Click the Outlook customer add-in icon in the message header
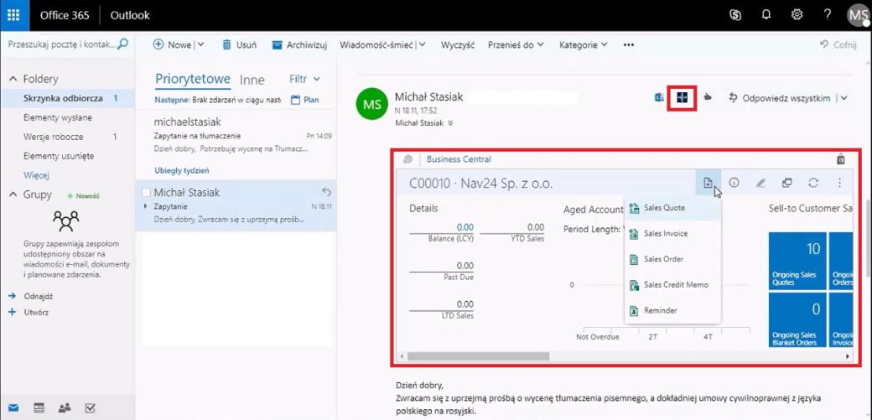The height and width of the screenshot is (420, 872). tap(659, 98)
